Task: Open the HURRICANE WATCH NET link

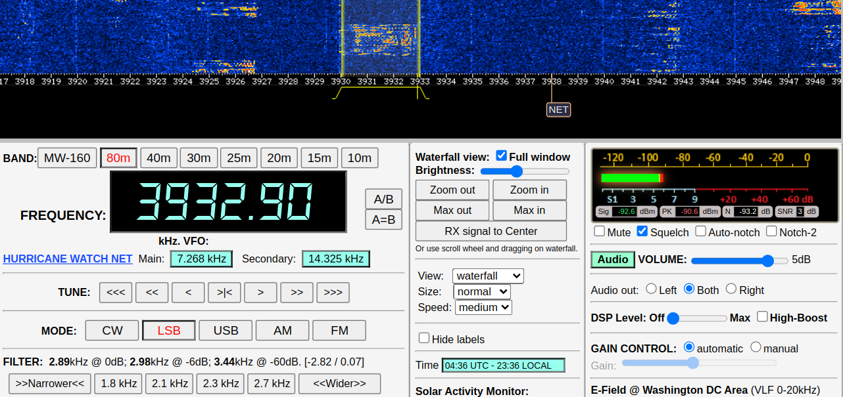Action: pos(68,259)
